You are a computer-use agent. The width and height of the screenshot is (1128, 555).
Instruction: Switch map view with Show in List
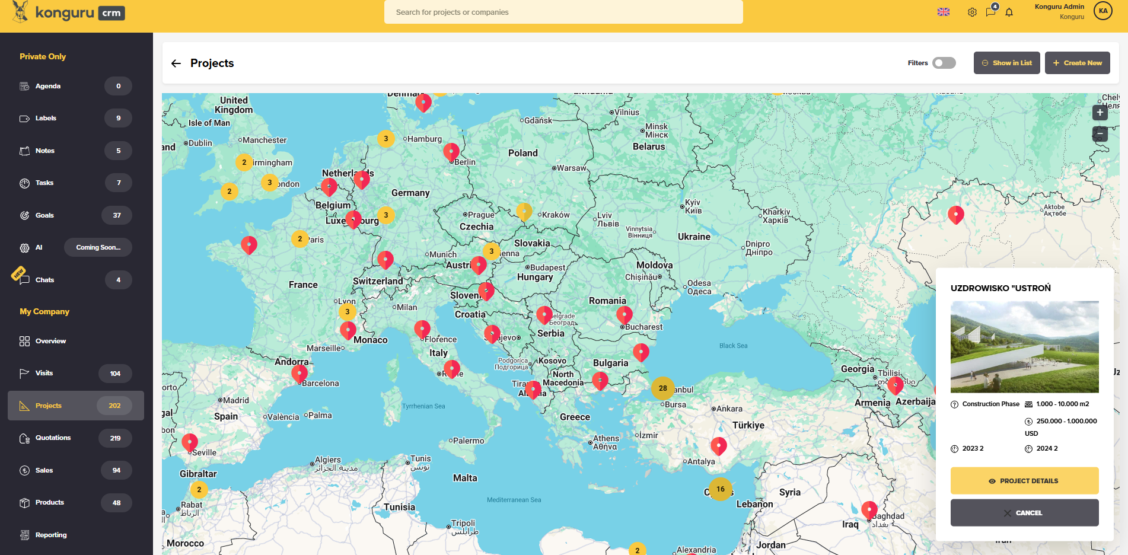[1006, 62]
